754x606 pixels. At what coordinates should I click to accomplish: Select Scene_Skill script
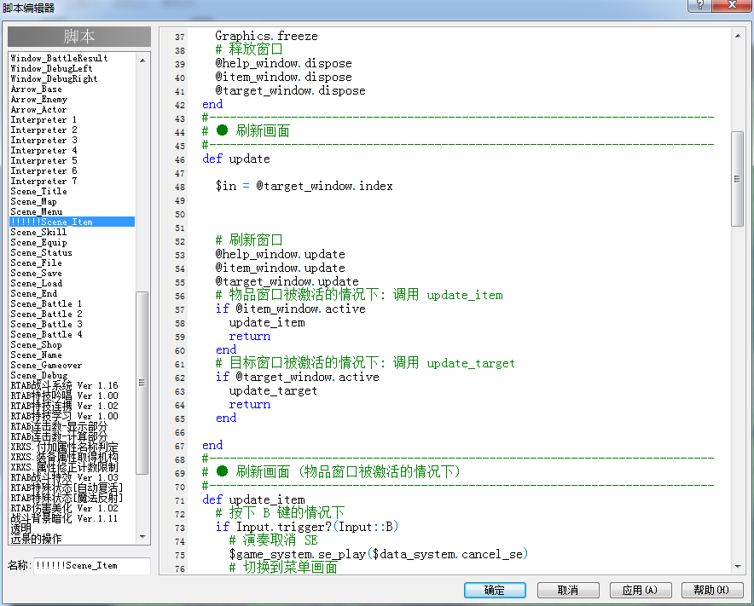(38, 232)
